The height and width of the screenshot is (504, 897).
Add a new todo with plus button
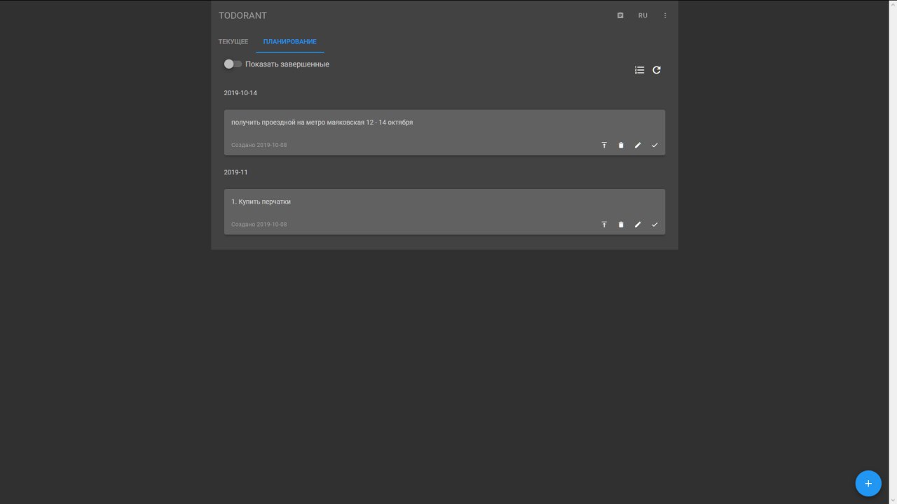click(868, 484)
